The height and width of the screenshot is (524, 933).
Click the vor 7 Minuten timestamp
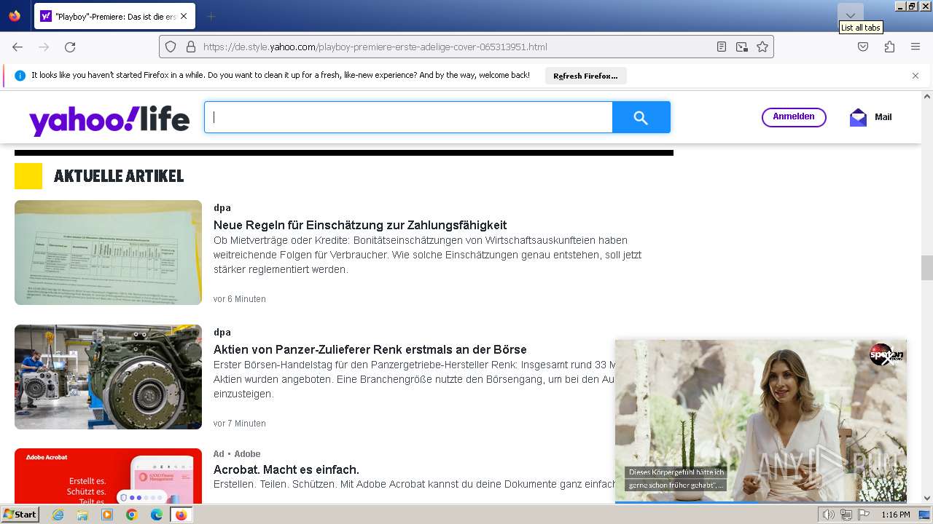pyautogui.click(x=240, y=424)
